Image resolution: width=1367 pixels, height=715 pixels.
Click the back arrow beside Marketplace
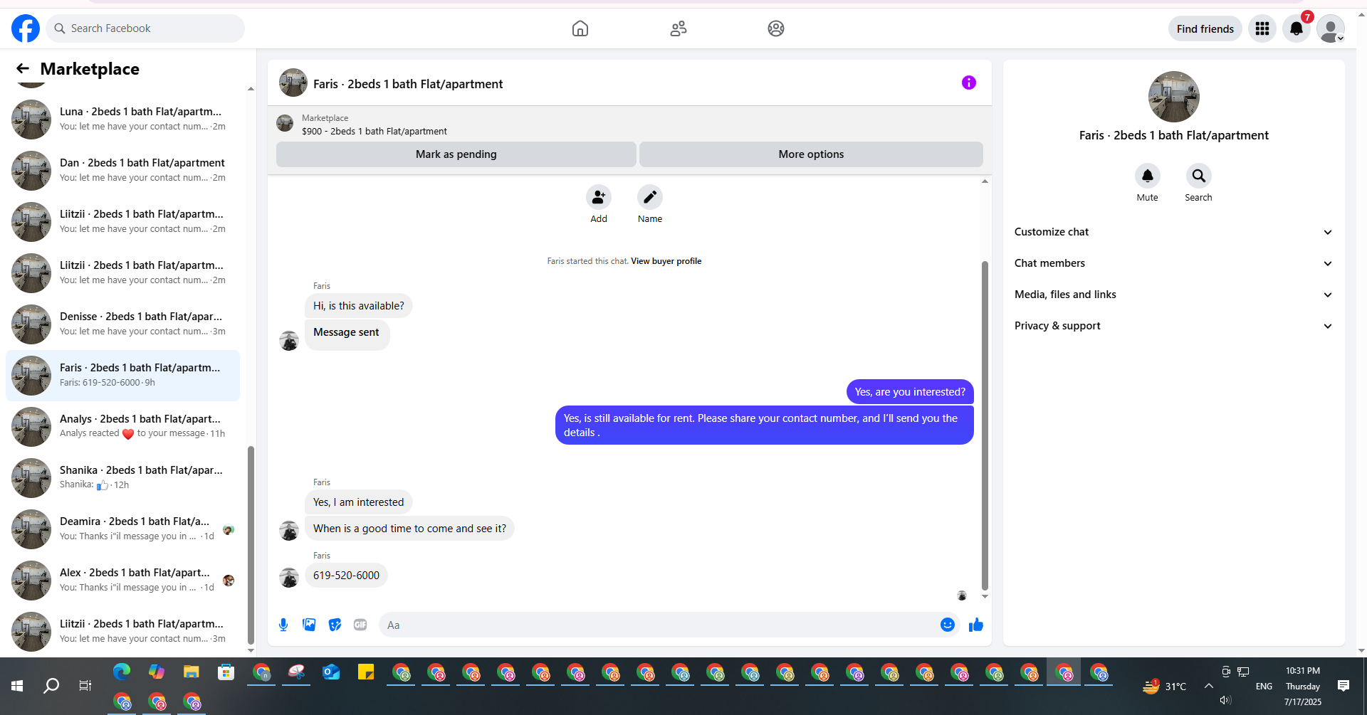coord(23,68)
